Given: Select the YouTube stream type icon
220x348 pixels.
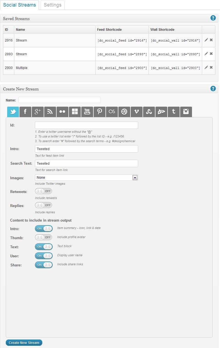Looking at the screenshot, I should tap(87, 112).
